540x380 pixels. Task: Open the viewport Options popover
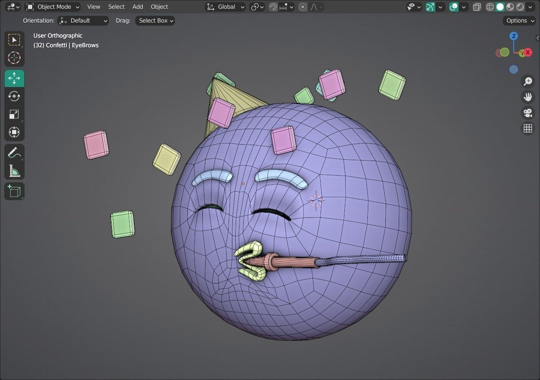519,20
